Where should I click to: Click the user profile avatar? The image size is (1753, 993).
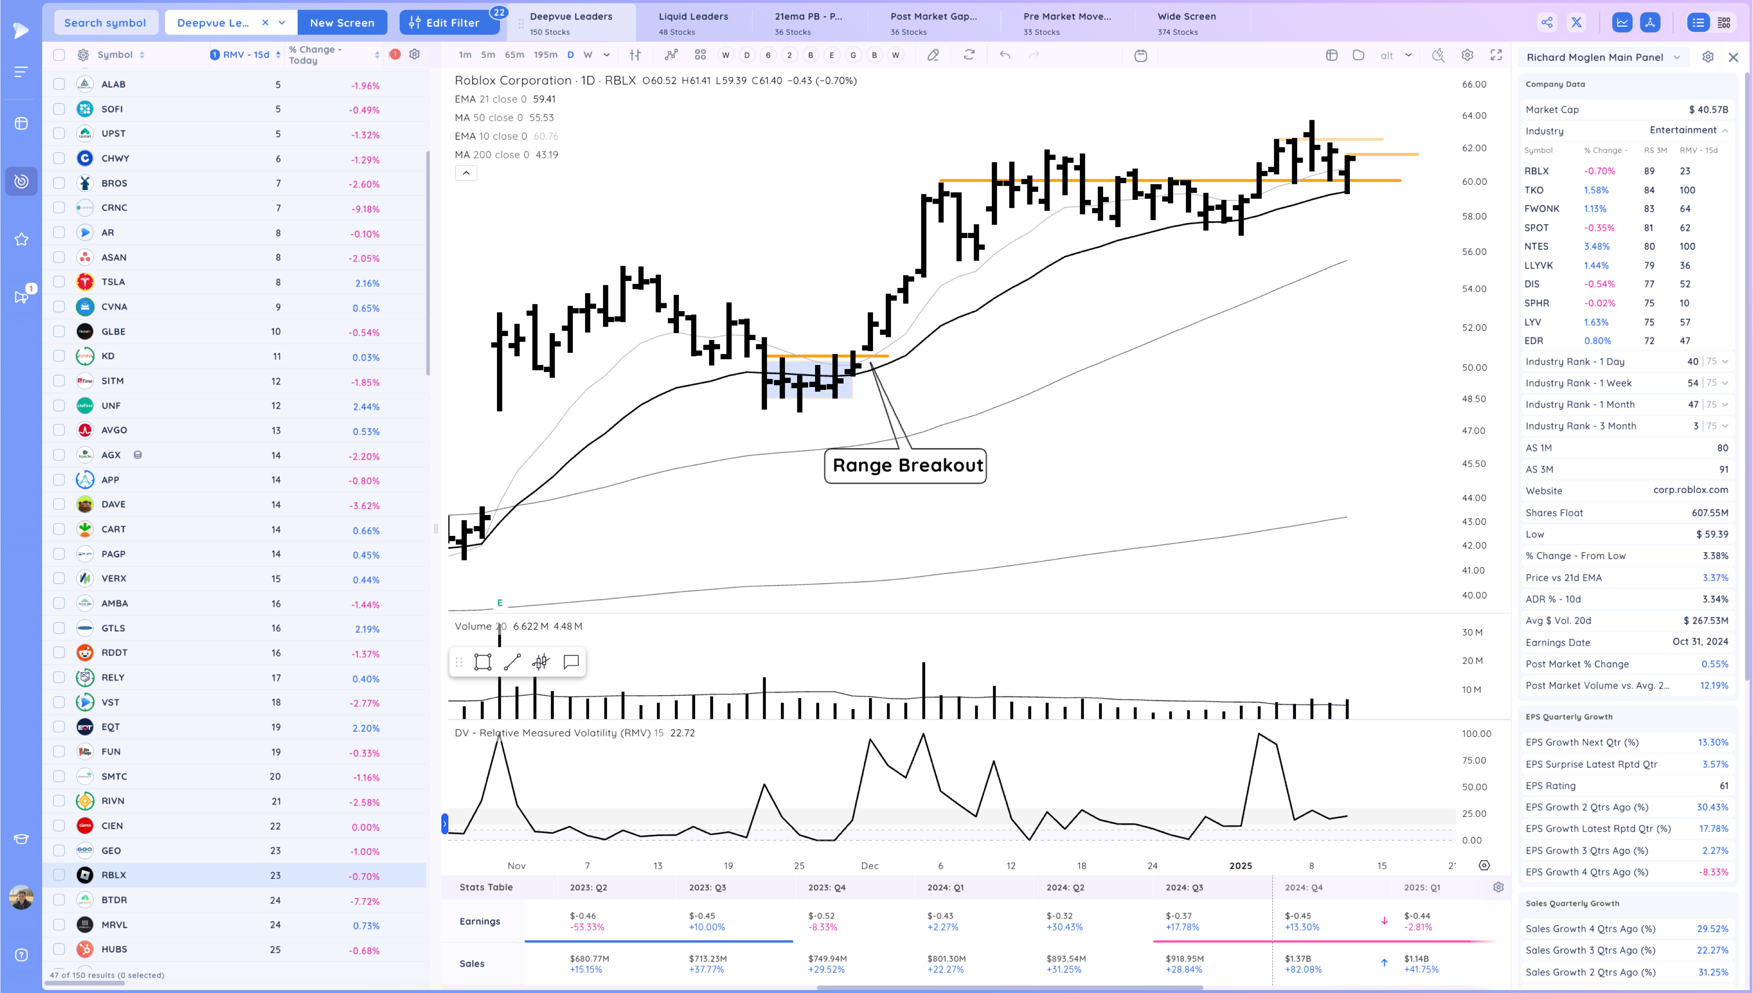[21, 897]
